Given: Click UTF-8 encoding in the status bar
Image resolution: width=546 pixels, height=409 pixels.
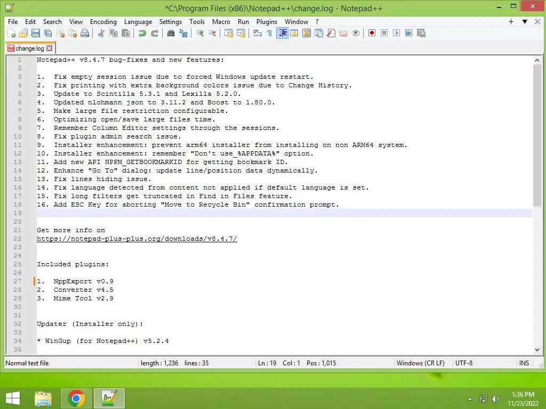Looking at the screenshot, I should [x=464, y=363].
